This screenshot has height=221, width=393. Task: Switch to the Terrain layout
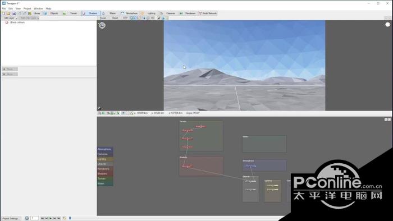pos(71,13)
